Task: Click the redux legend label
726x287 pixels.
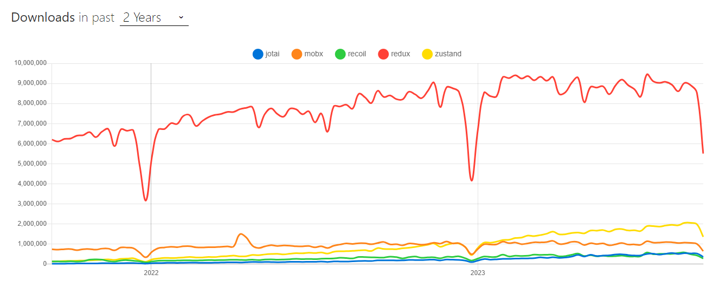Action: point(400,54)
